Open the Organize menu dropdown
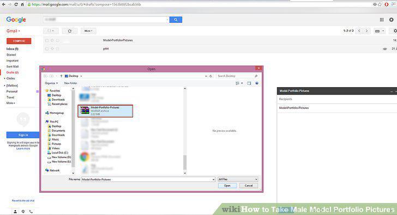Screen dimensions: 397x215 click(x=51, y=83)
